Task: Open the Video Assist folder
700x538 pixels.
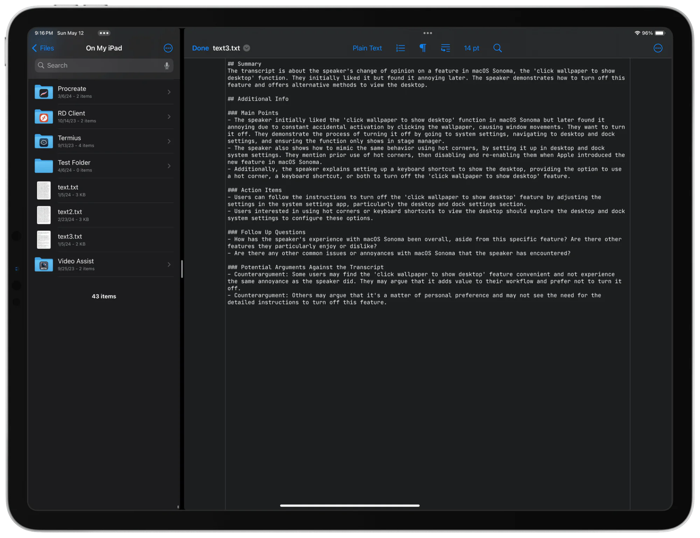Action: (104, 265)
